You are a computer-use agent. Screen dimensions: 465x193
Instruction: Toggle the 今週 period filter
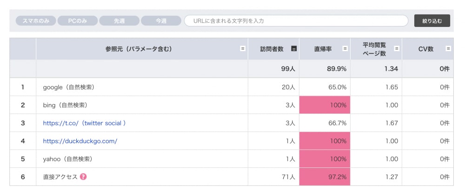[161, 21]
